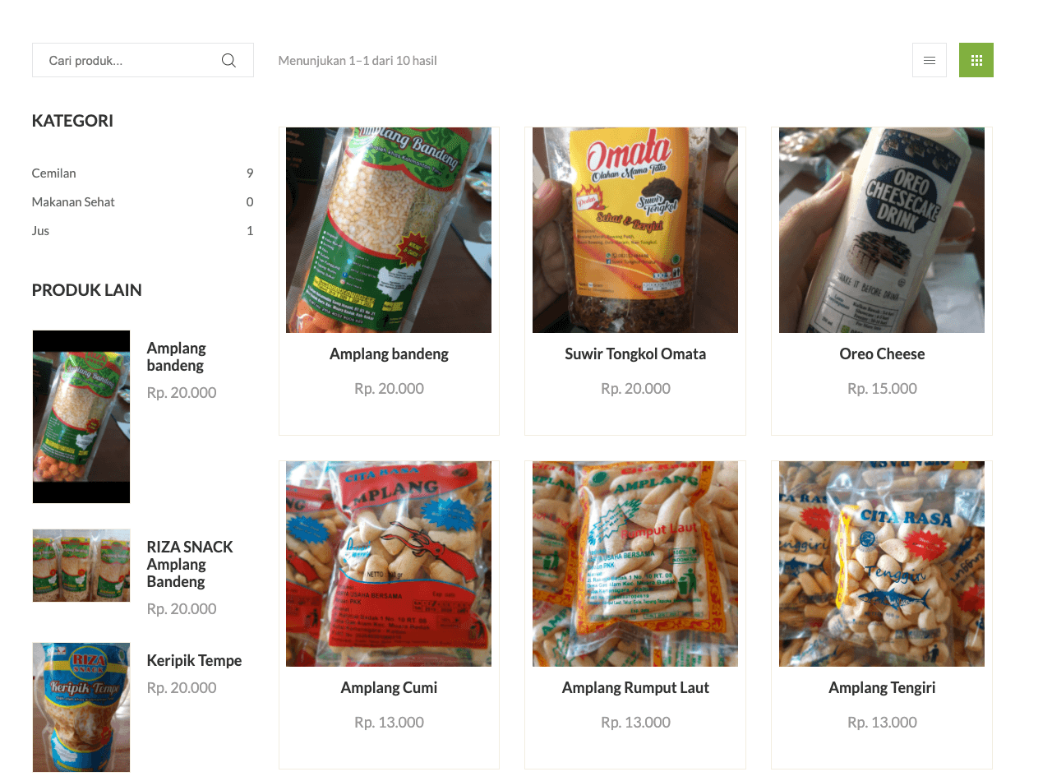
Task: Switch to grid view layout
Action: pyautogui.click(x=976, y=60)
